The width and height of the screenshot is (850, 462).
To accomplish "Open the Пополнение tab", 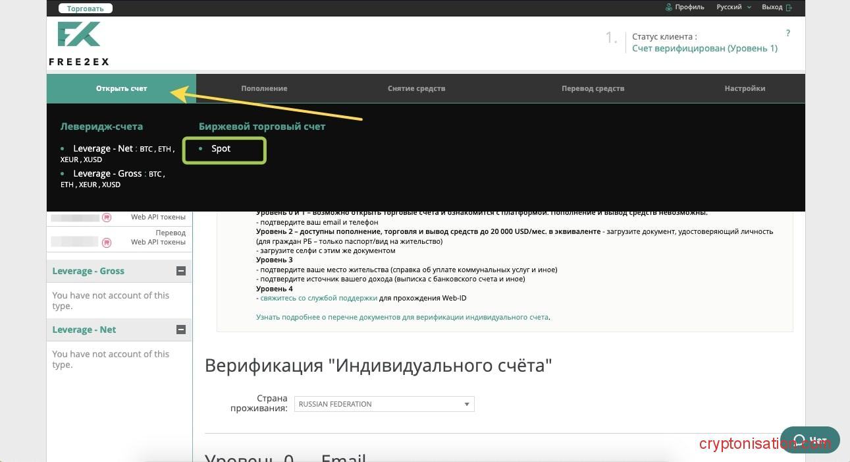I will click(x=264, y=88).
